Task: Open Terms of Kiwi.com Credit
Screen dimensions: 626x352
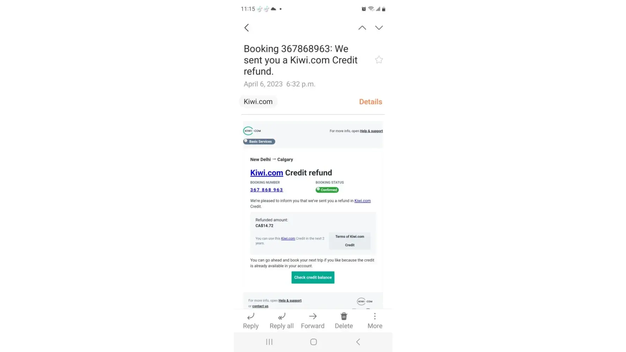Action: click(350, 241)
